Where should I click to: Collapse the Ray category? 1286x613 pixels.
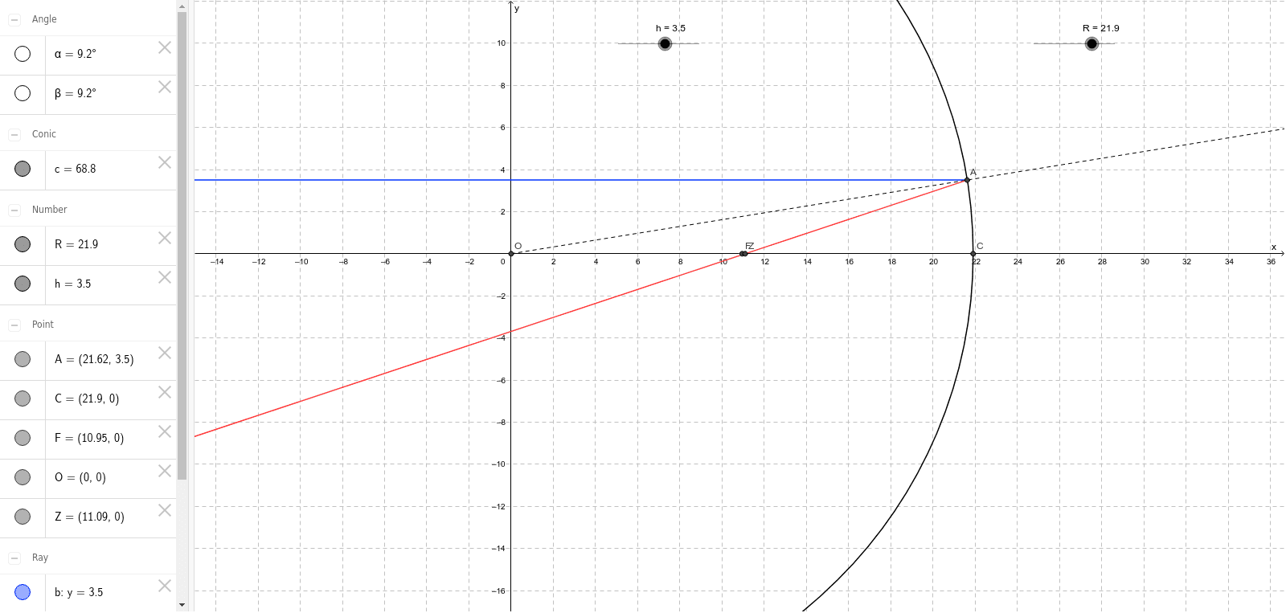(14, 558)
